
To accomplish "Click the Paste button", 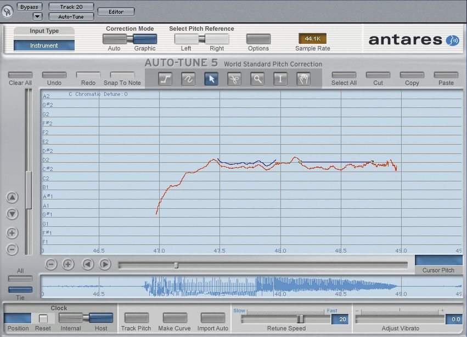I will click(x=446, y=75).
